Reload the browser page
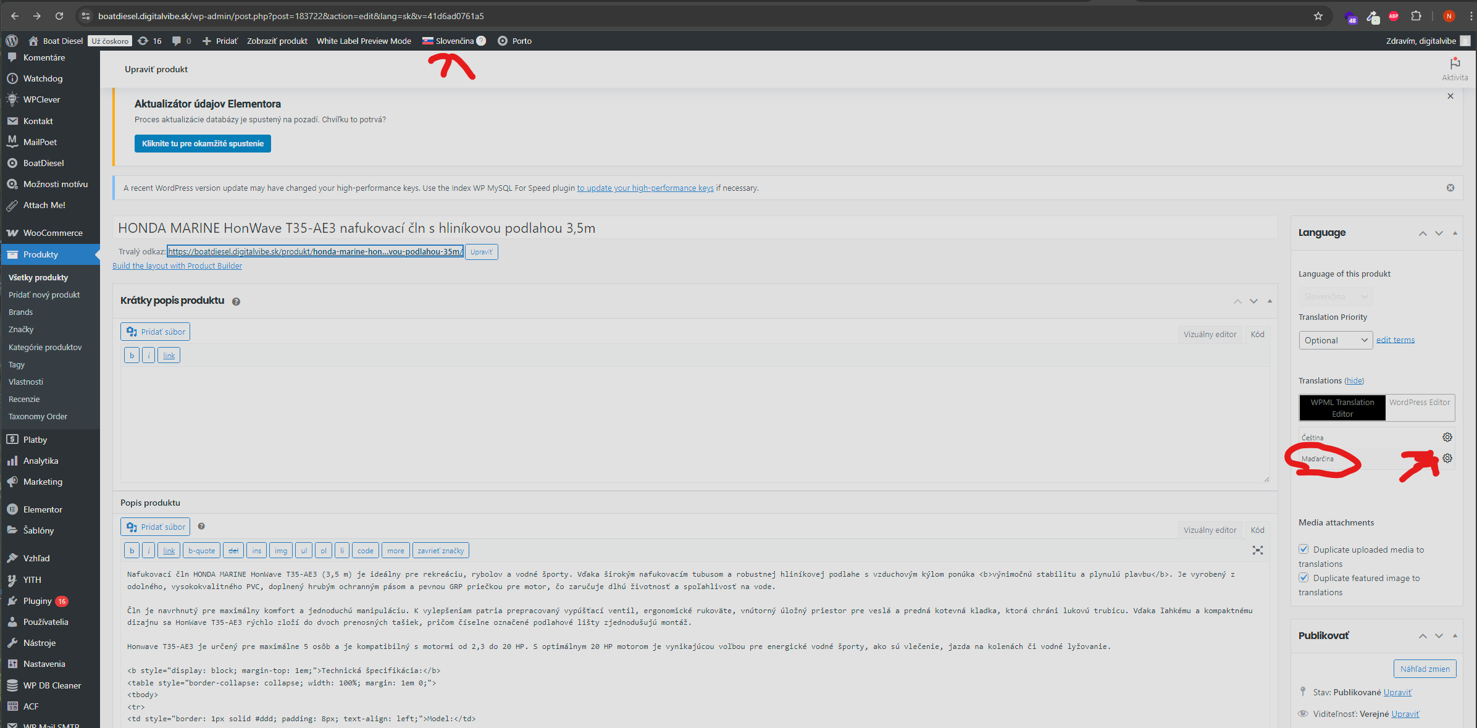This screenshot has width=1477, height=728. [x=59, y=16]
